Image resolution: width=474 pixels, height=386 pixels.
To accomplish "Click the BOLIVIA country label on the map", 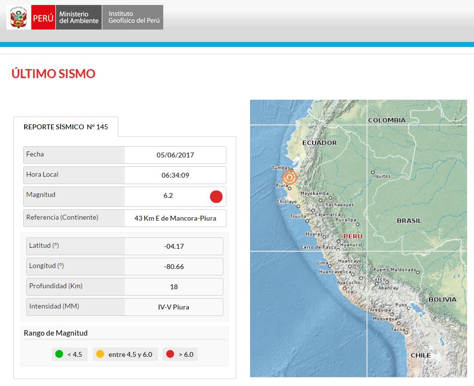I will (442, 300).
